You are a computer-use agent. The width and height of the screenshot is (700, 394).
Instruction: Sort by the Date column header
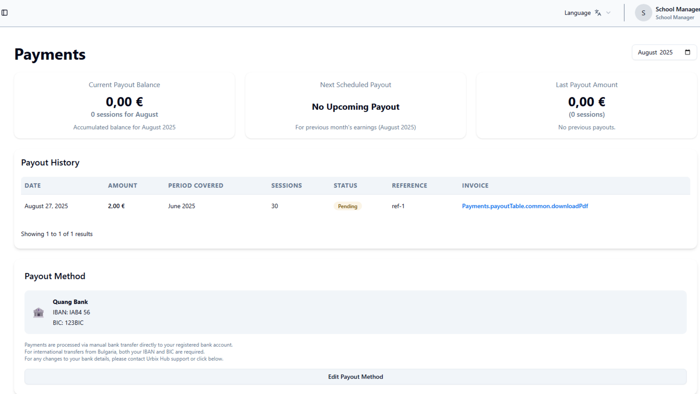32,185
